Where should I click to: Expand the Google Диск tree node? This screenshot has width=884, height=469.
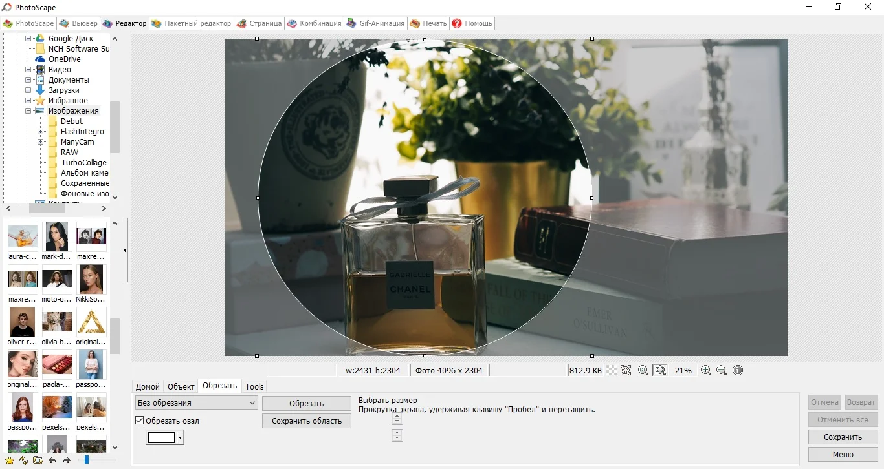point(28,39)
